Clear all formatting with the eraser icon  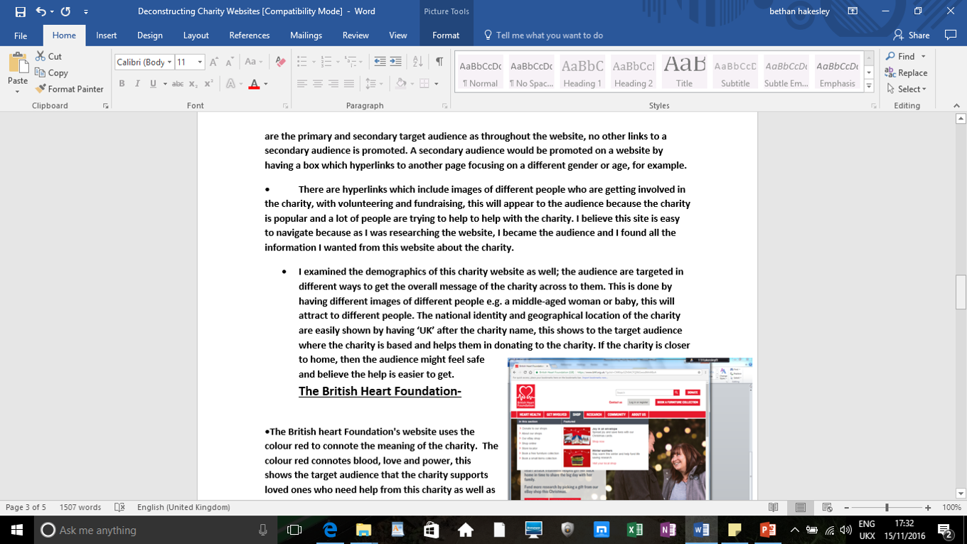pyautogui.click(x=280, y=62)
